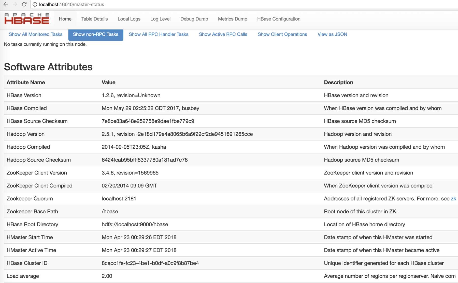Click description 'Location of HBase home directory'
This screenshot has height=283, width=458.
pyautogui.click(x=364, y=225)
